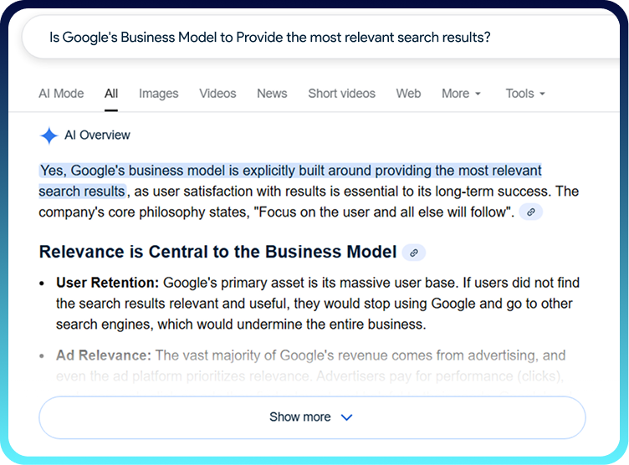The height and width of the screenshot is (465, 629).
Task: Select the All results tab
Action: point(111,94)
